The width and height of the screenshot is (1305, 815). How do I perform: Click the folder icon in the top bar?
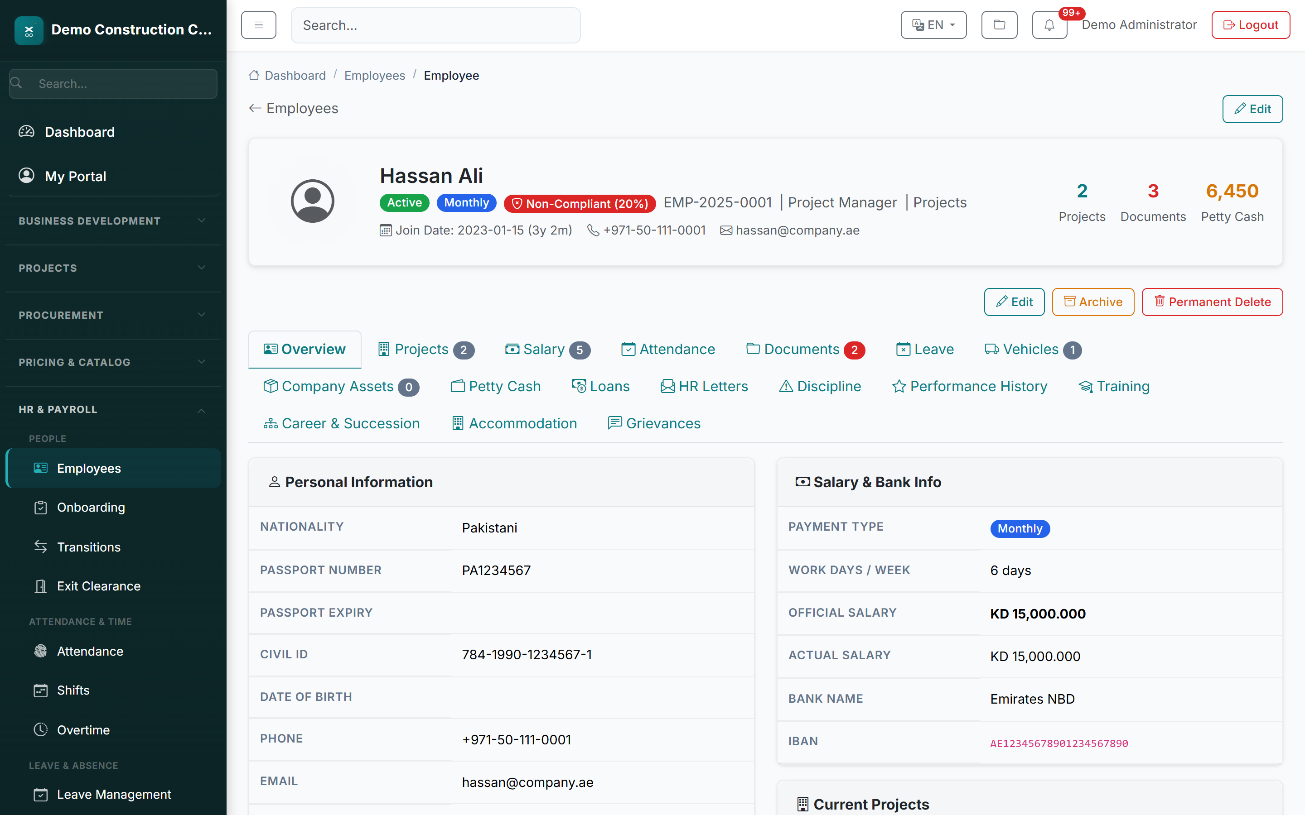(999, 25)
